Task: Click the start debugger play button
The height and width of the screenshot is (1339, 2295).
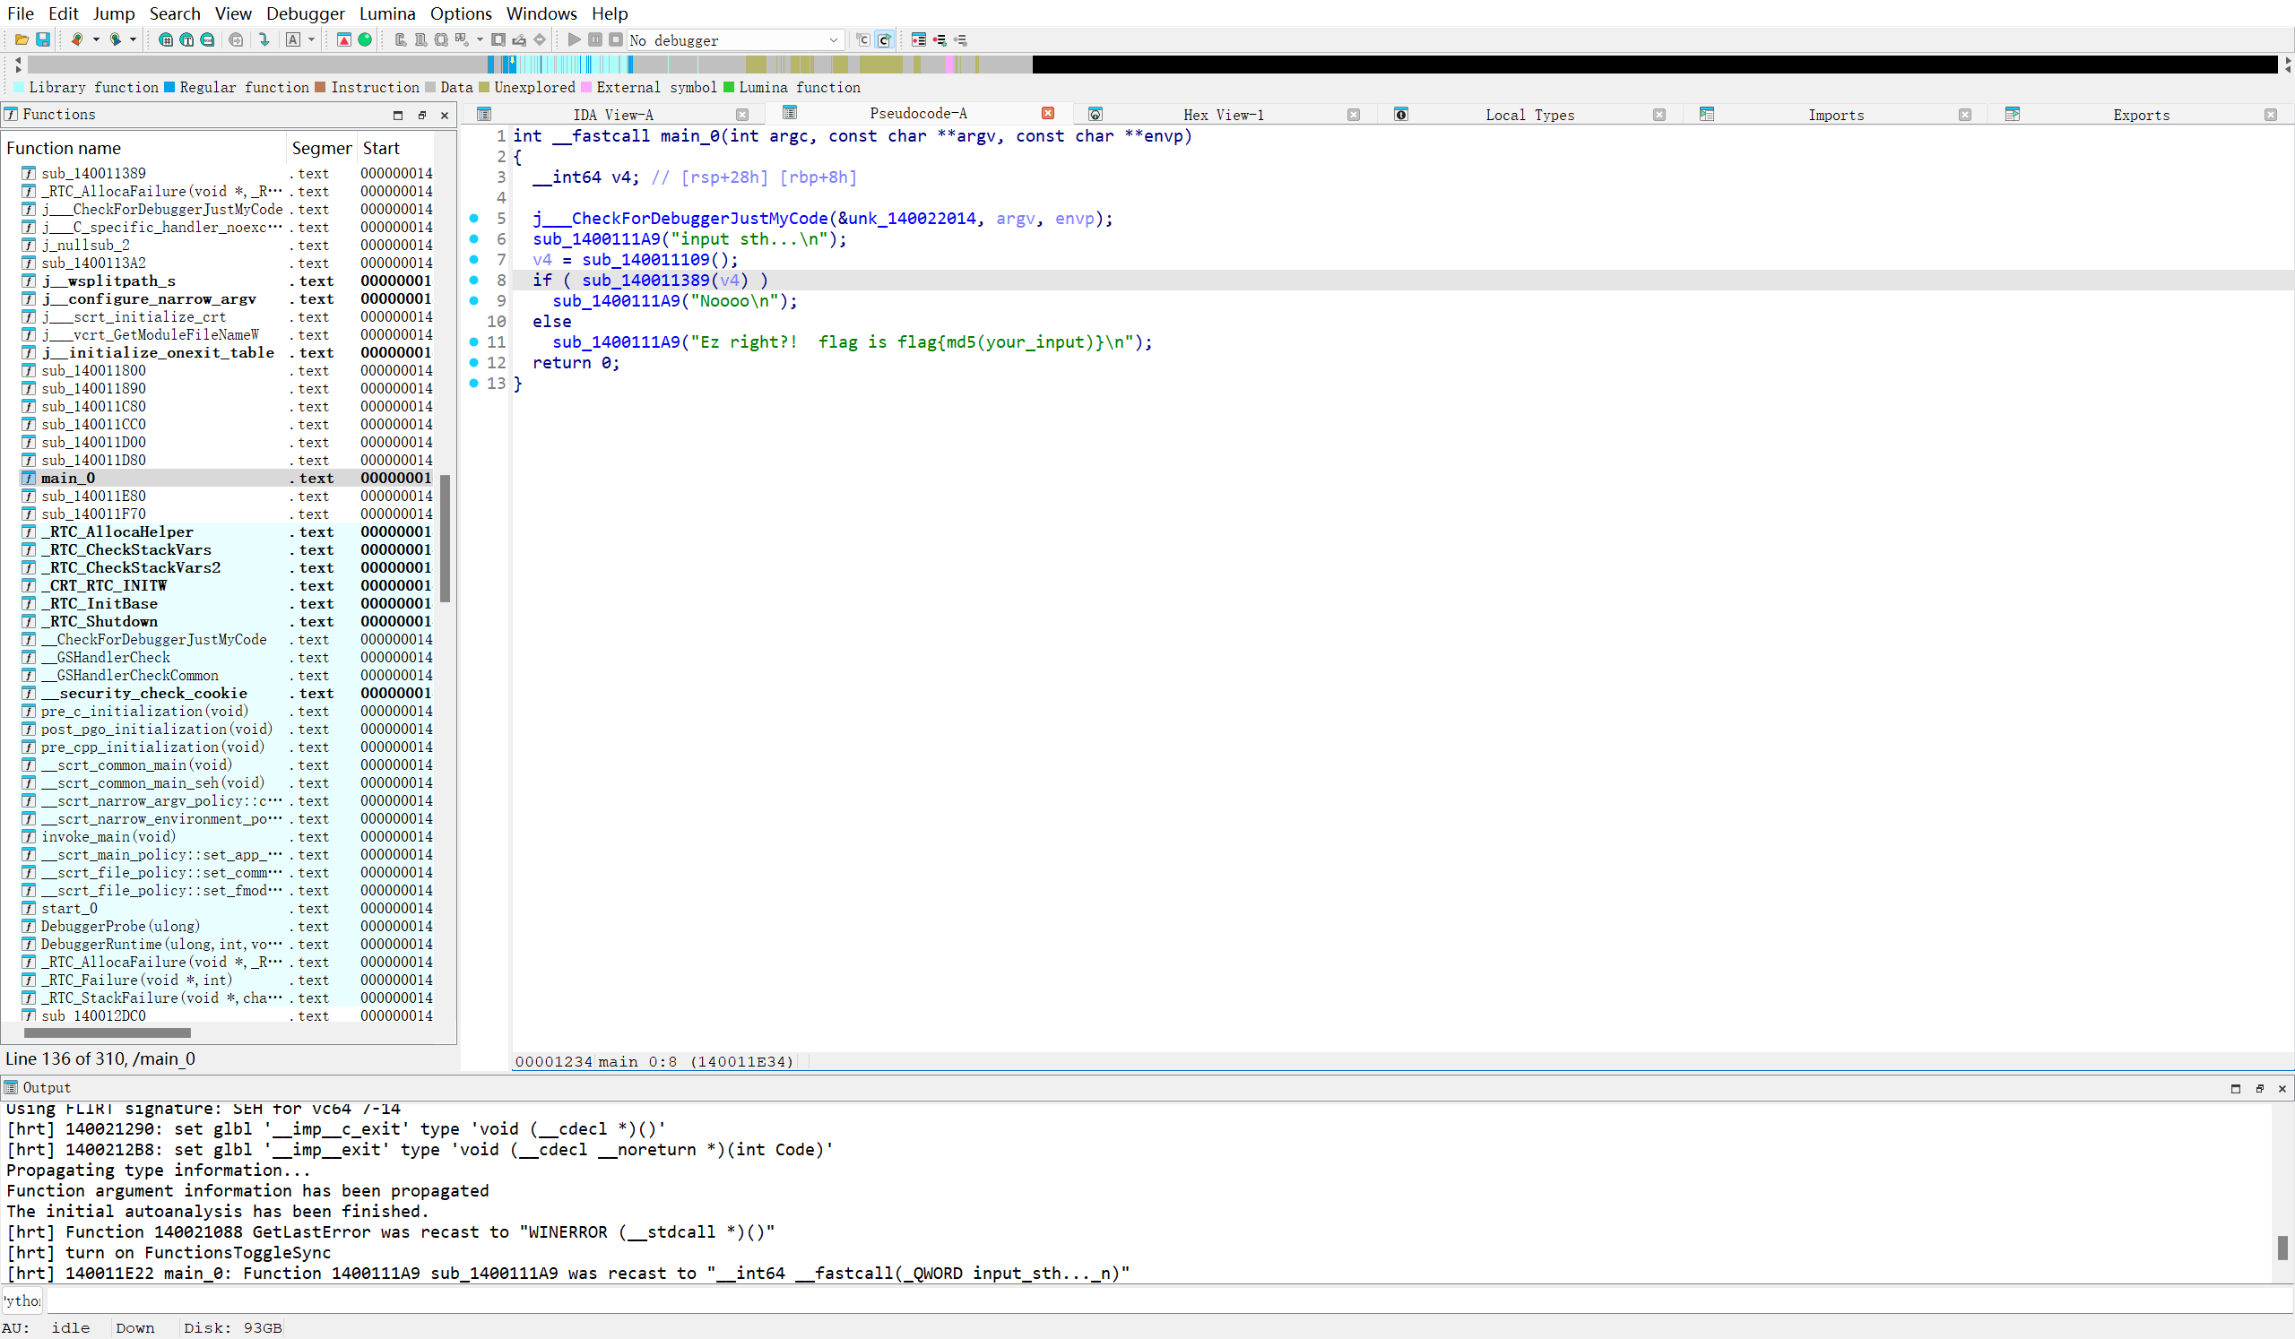Action: tap(574, 40)
